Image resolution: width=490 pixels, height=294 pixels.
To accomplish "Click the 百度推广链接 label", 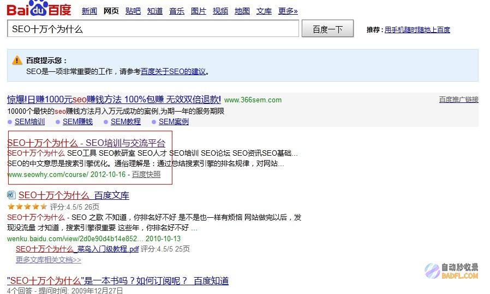I will click(x=459, y=100).
